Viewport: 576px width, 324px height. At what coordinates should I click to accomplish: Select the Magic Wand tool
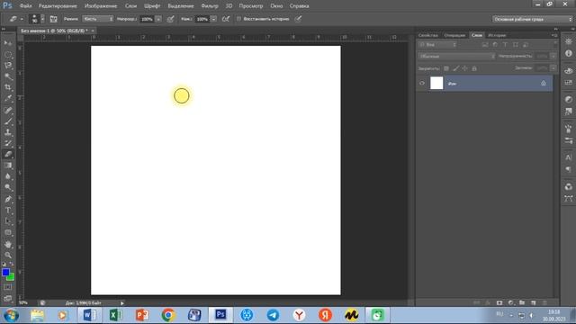8,76
